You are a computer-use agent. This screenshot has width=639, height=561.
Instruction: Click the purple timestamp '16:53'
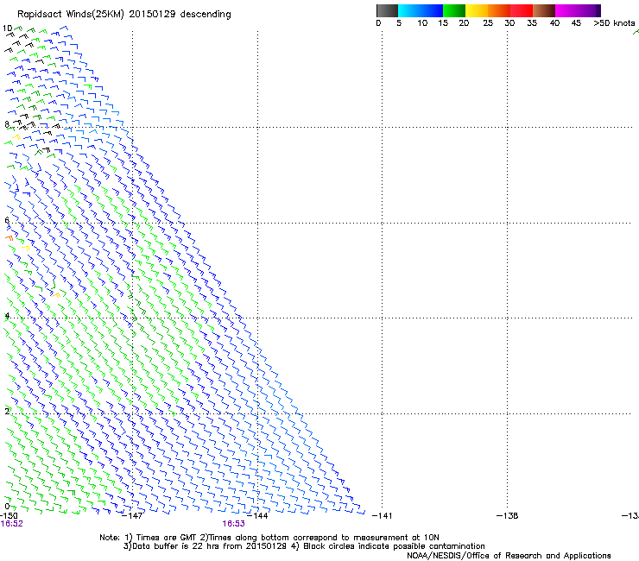[x=233, y=524]
